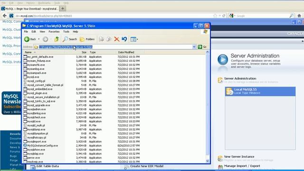The width and height of the screenshot is (304, 171).
Task: Click the bookmark star in Firefox URL bar
Action: 215,16
